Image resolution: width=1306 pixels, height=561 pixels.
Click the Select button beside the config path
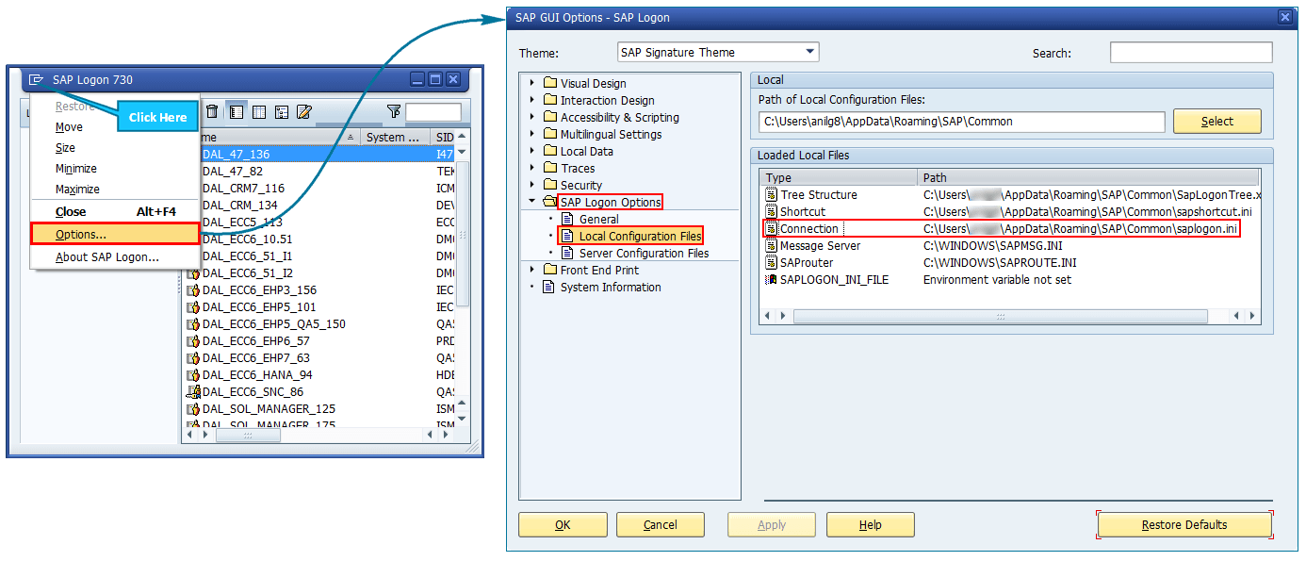tap(1217, 121)
